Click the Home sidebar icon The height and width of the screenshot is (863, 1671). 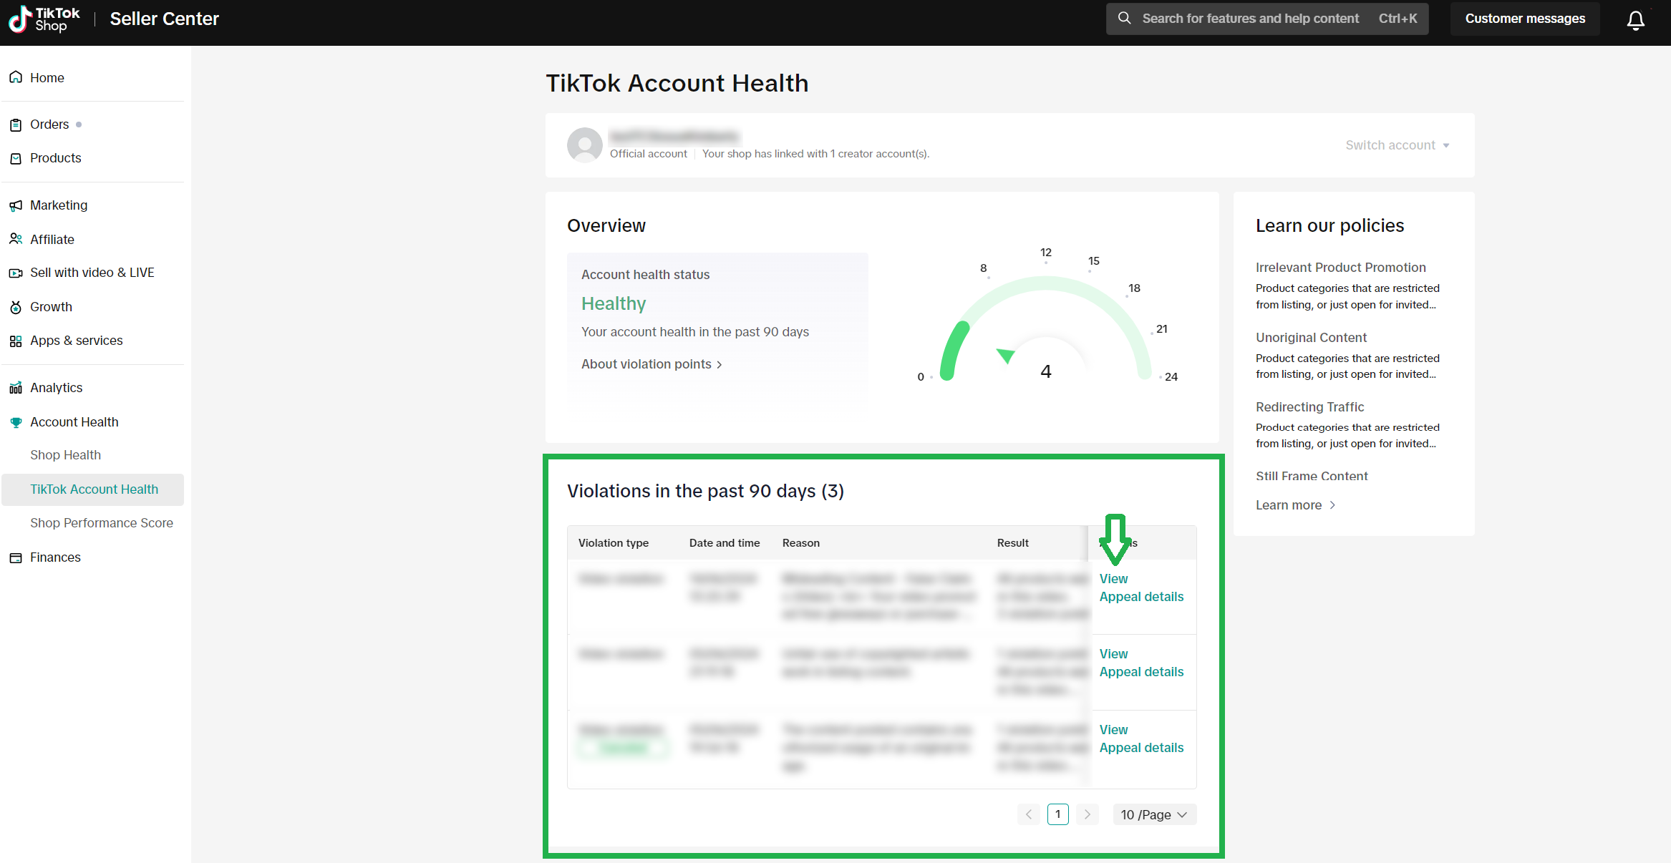16,77
